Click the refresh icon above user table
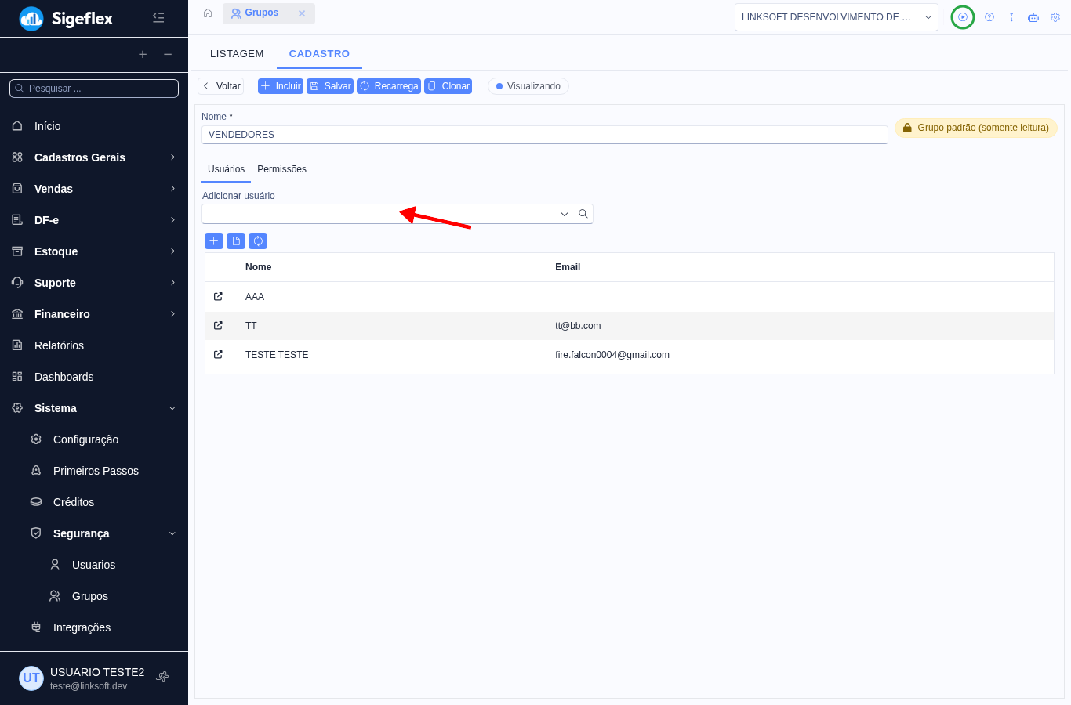Viewport: 1071px width, 705px height. (x=258, y=241)
